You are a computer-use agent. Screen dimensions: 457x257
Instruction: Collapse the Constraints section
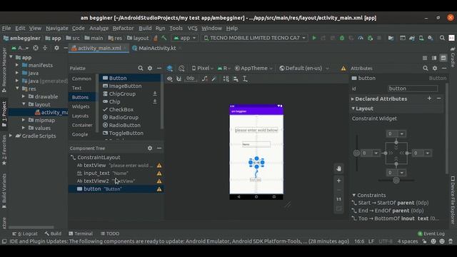[353, 195]
